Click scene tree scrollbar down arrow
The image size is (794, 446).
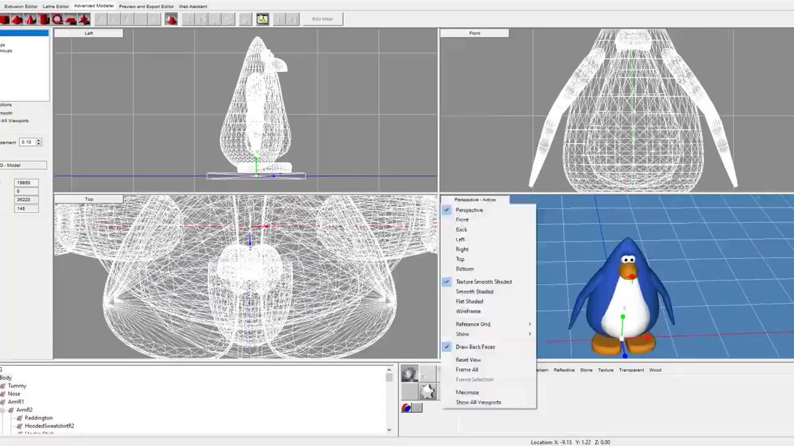point(389,429)
